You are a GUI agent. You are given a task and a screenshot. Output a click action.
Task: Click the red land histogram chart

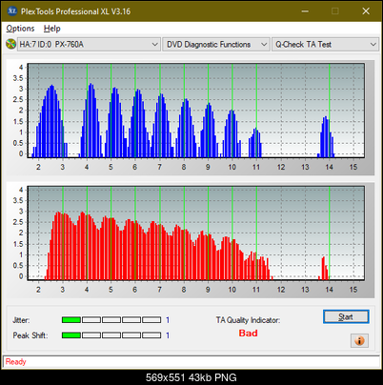click(x=195, y=233)
